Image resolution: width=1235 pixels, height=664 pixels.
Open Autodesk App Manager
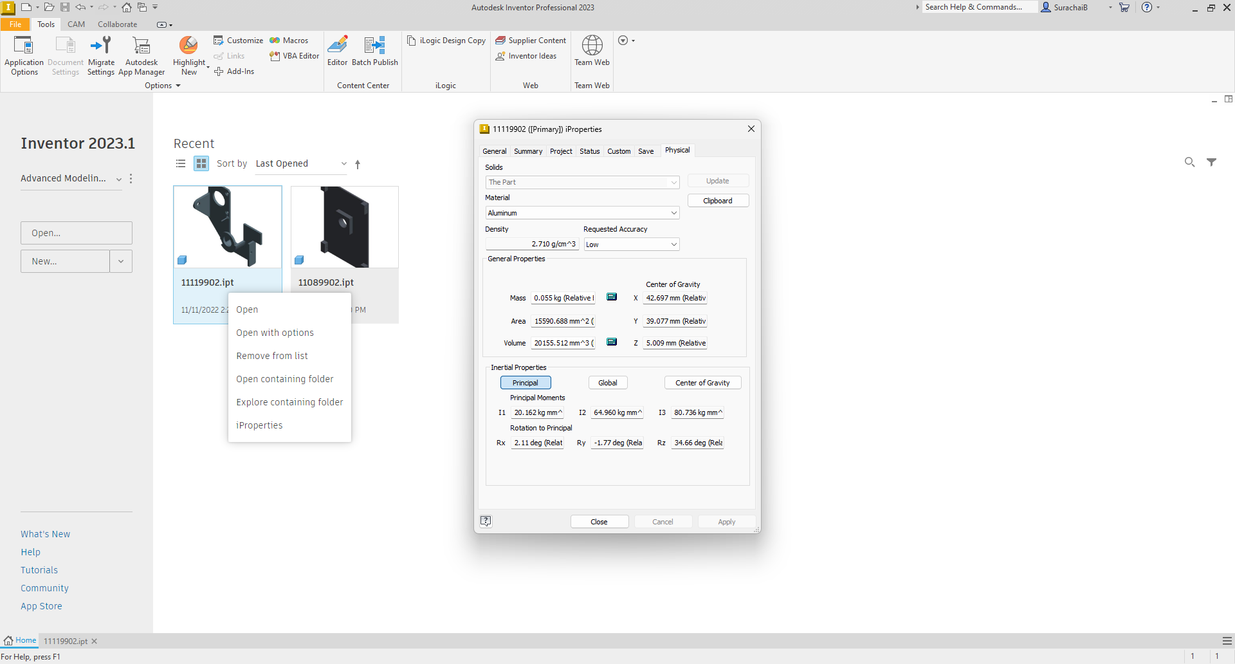pos(142,55)
